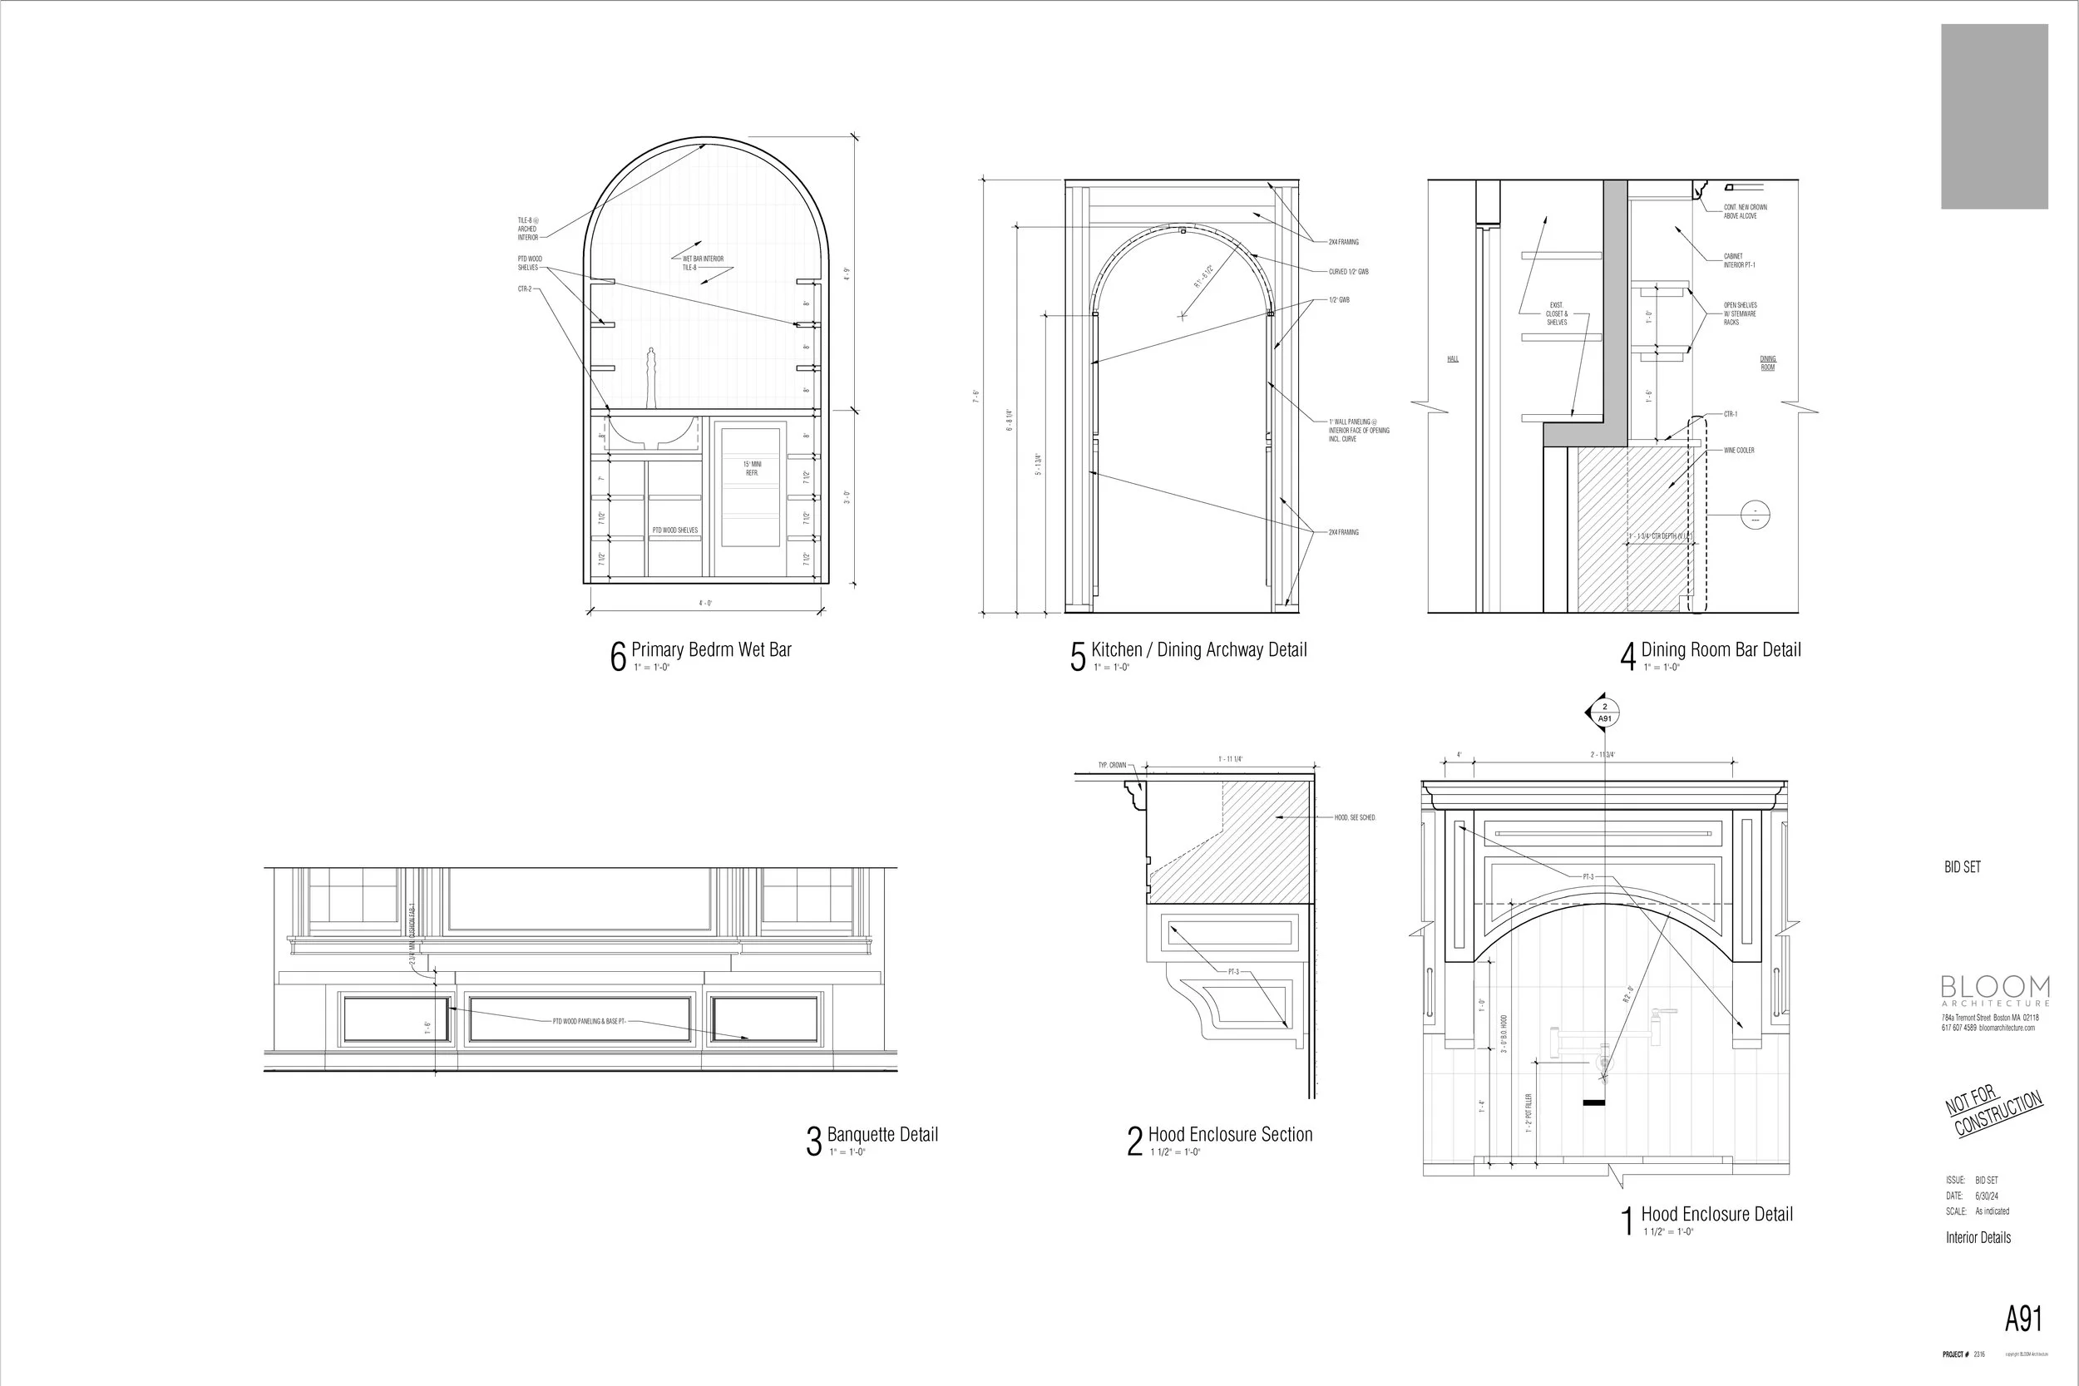Click the 'CONT. NEW CROWN ABOVE ALCOVE' note

tap(1745, 211)
